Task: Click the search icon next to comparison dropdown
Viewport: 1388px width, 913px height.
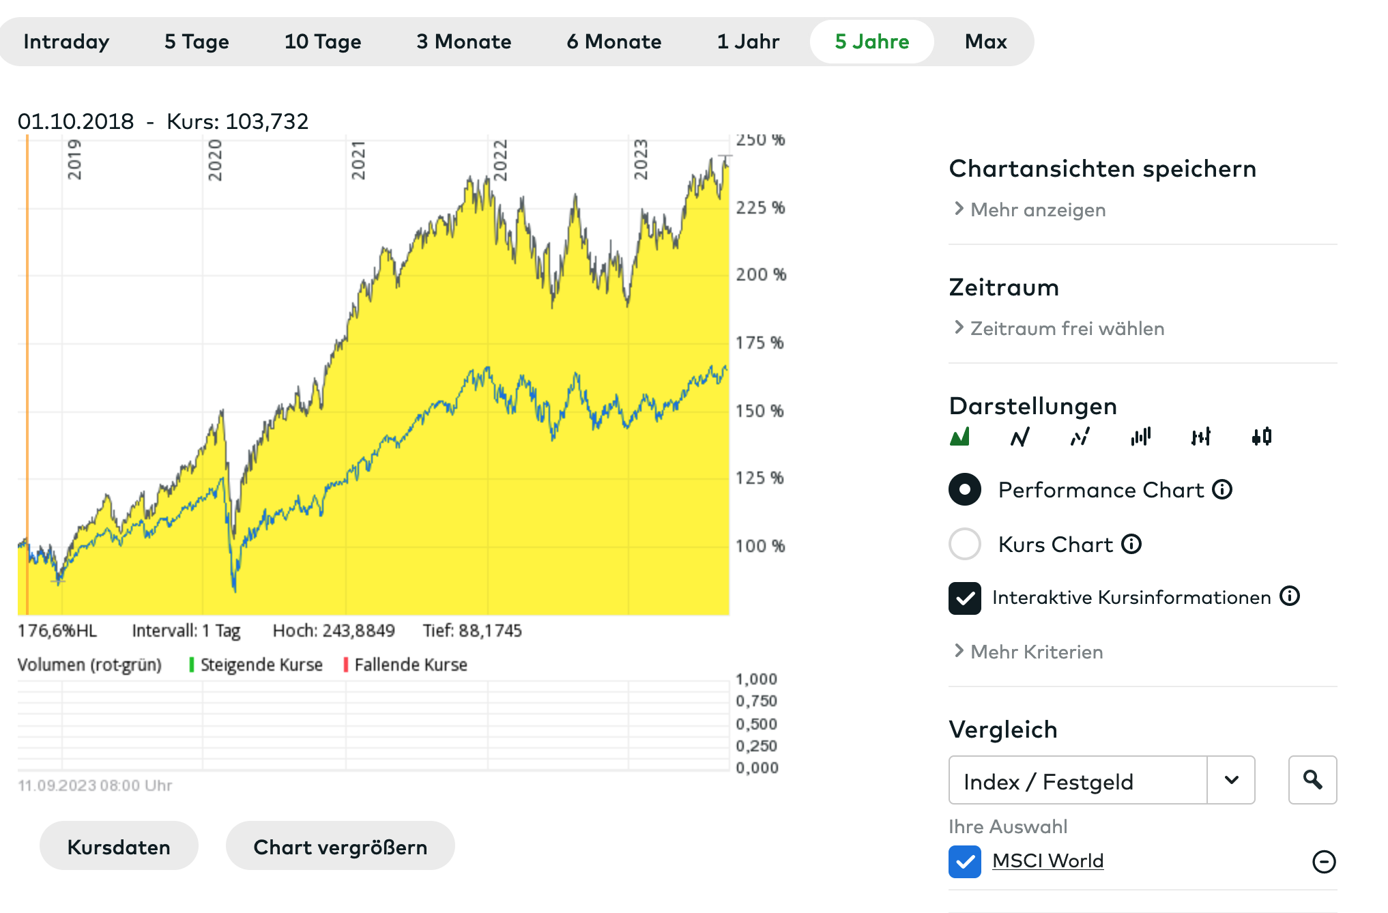Action: [x=1312, y=780]
